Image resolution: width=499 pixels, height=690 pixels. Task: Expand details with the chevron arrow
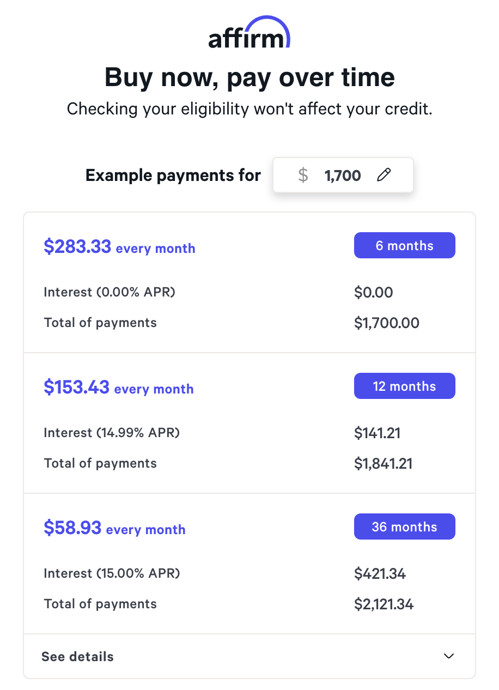449,656
